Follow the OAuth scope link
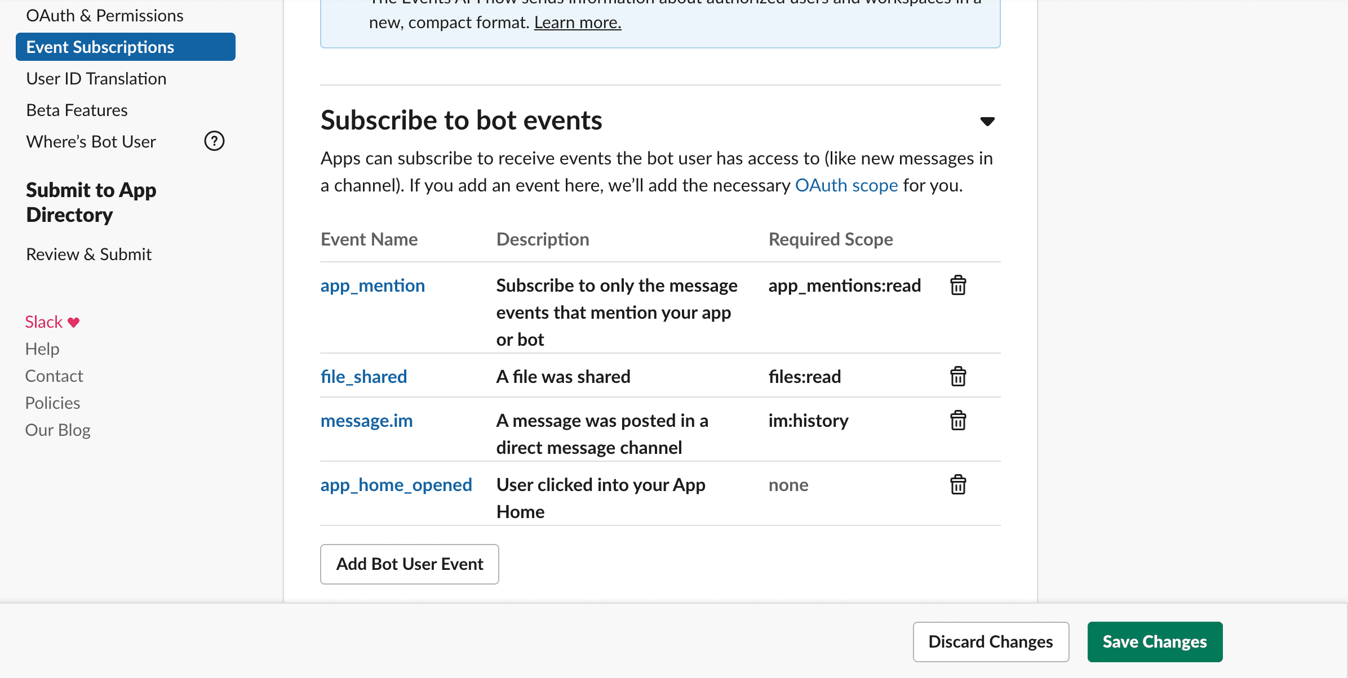 click(x=846, y=185)
